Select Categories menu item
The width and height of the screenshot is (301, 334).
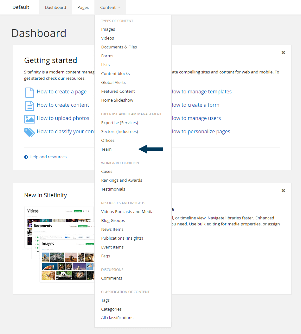tap(111, 309)
